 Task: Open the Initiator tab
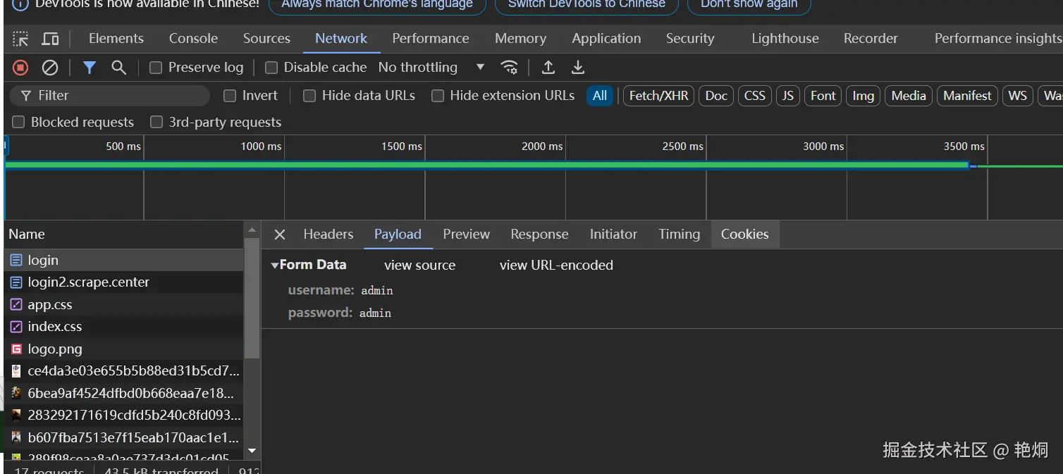(613, 235)
